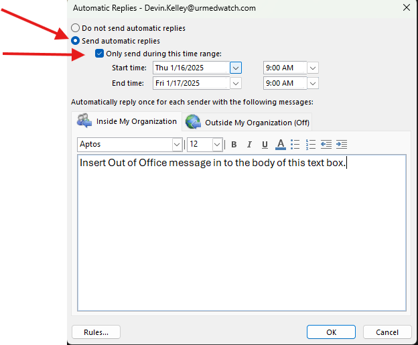418x345 pixels.
Task: Select Do not send automatic replies
Action: (76, 28)
